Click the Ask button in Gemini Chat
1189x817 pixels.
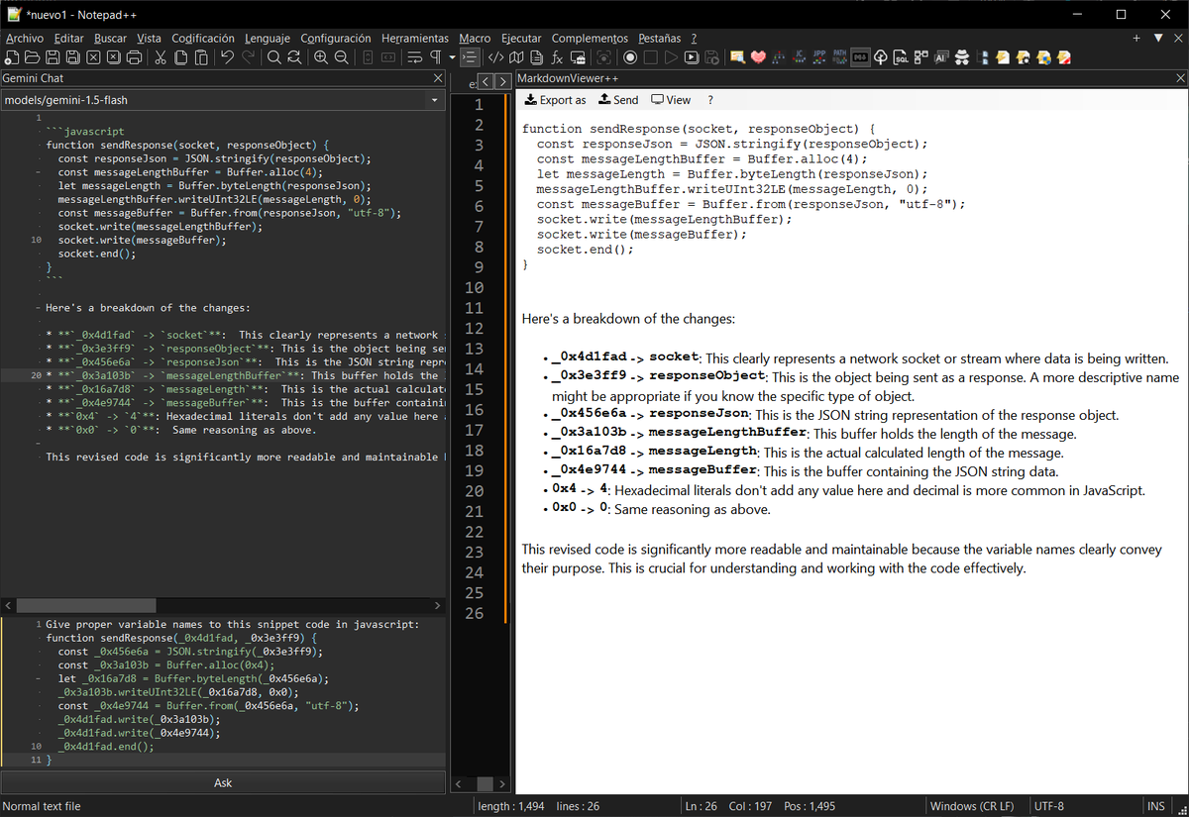pos(223,782)
